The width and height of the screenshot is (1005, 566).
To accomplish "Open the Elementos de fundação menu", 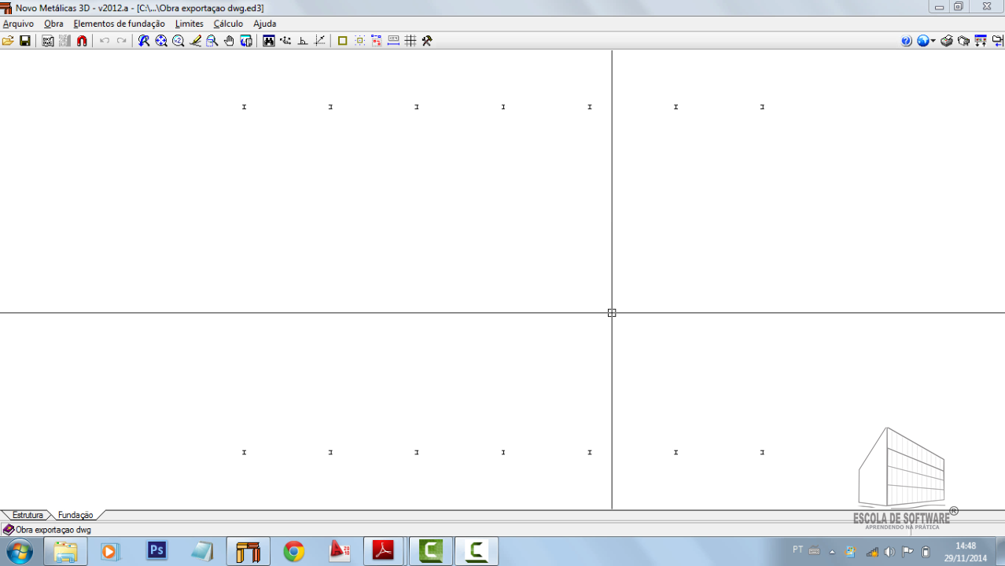I will (119, 24).
